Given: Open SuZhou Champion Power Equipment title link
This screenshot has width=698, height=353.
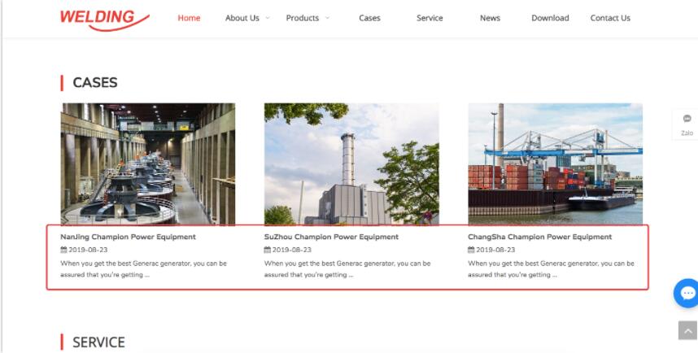Looking at the screenshot, I should tap(331, 237).
